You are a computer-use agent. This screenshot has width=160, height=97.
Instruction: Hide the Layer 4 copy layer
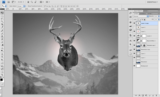[x=134, y=23]
